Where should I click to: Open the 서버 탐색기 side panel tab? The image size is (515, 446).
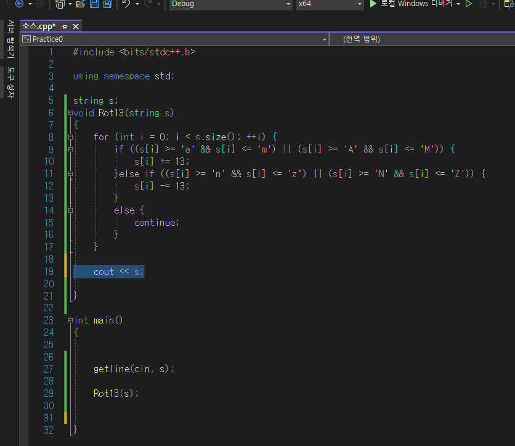pyautogui.click(x=10, y=39)
